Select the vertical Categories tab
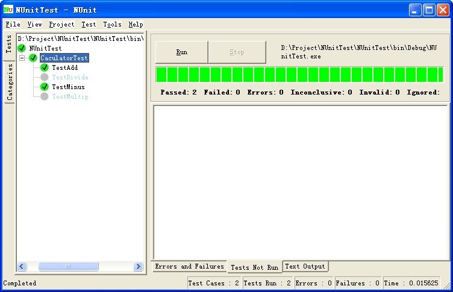Screen dimensions: 453x292 tap(10, 82)
